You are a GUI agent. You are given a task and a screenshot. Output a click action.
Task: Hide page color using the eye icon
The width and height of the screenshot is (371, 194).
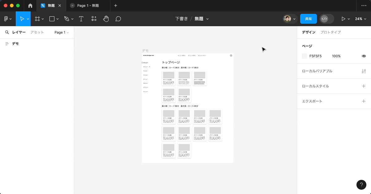[364, 56]
